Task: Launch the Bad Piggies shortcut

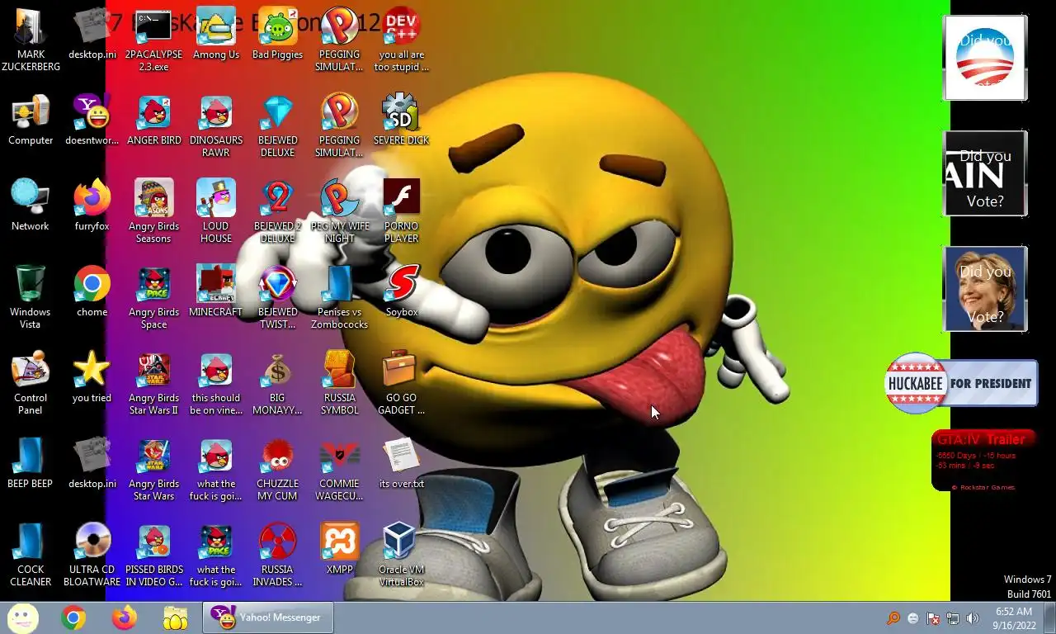Action: click(278, 34)
